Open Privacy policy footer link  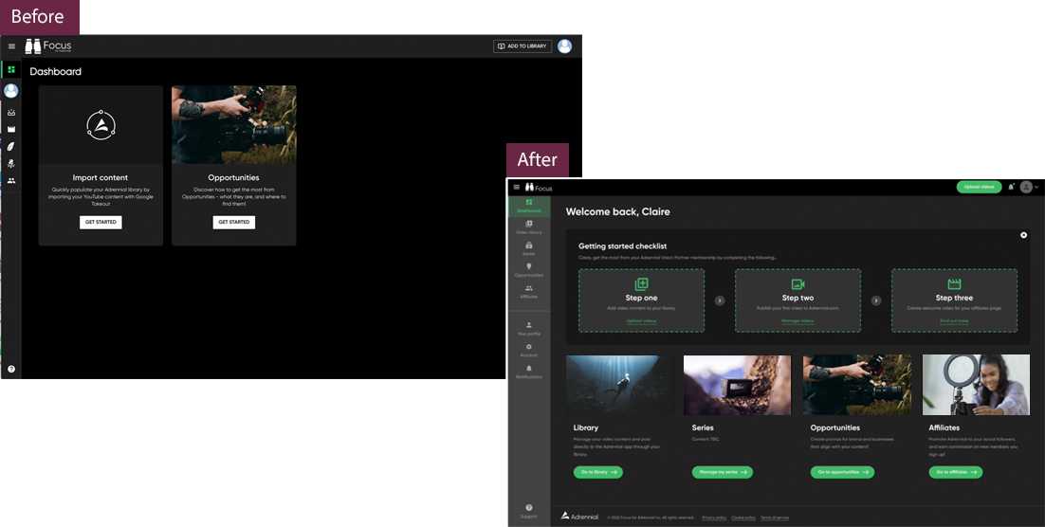click(714, 518)
